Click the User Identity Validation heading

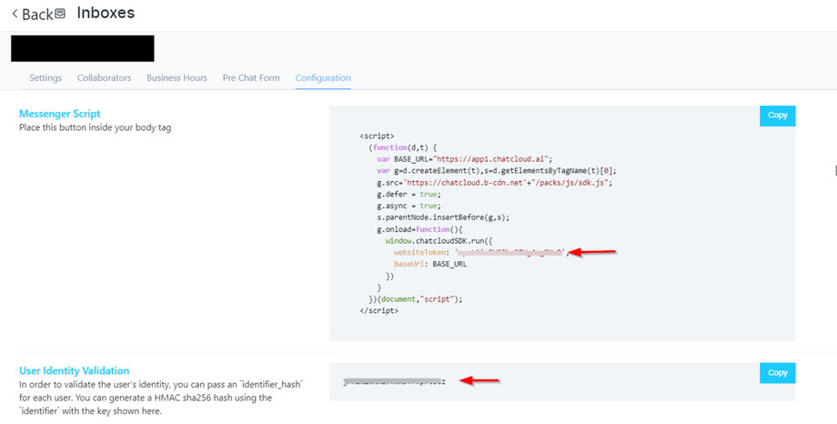[x=75, y=371]
